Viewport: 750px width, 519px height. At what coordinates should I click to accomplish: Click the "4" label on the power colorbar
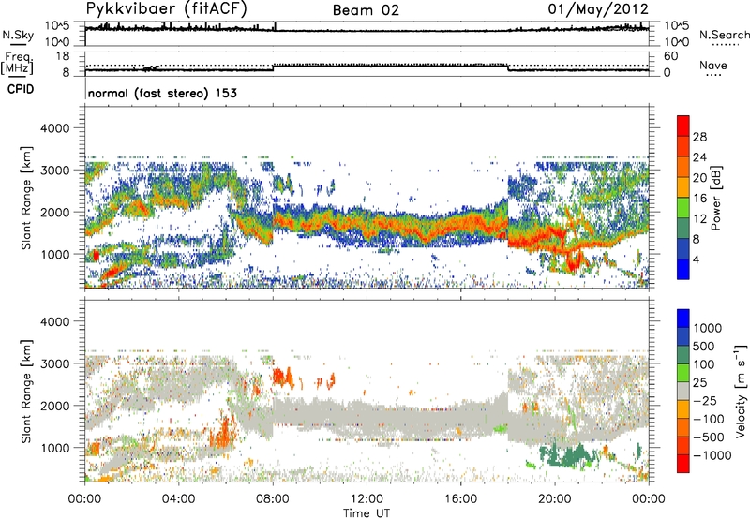point(697,259)
